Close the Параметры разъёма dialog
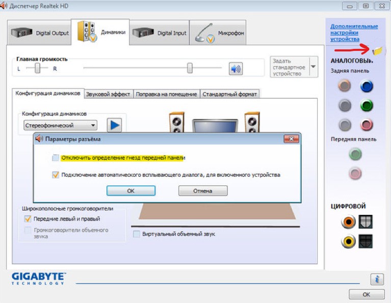 point(291,139)
